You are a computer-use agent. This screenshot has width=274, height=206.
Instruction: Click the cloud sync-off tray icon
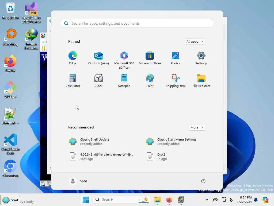[215, 200]
